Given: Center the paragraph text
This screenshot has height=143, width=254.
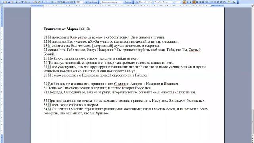Looking at the screenshot, I should (197, 2).
